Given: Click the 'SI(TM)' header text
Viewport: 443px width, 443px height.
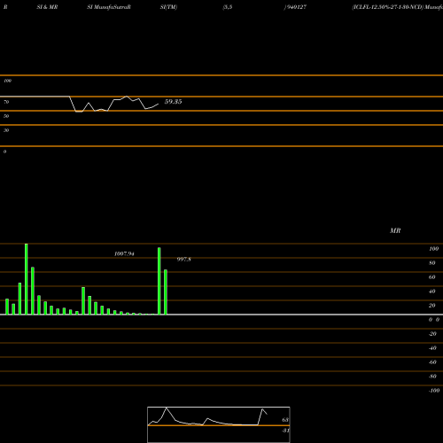Looking at the screenshot, I should pos(168,7).
